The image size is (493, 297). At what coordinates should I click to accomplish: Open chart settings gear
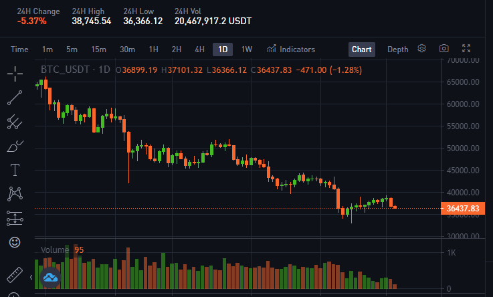pyautogui.click(x=421, y=48)
